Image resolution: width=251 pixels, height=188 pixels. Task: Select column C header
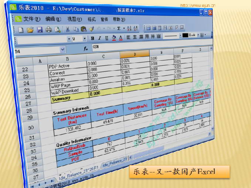coord(103,57)
